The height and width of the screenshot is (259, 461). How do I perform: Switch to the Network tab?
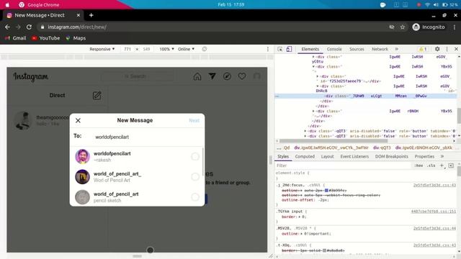point(380,49)
